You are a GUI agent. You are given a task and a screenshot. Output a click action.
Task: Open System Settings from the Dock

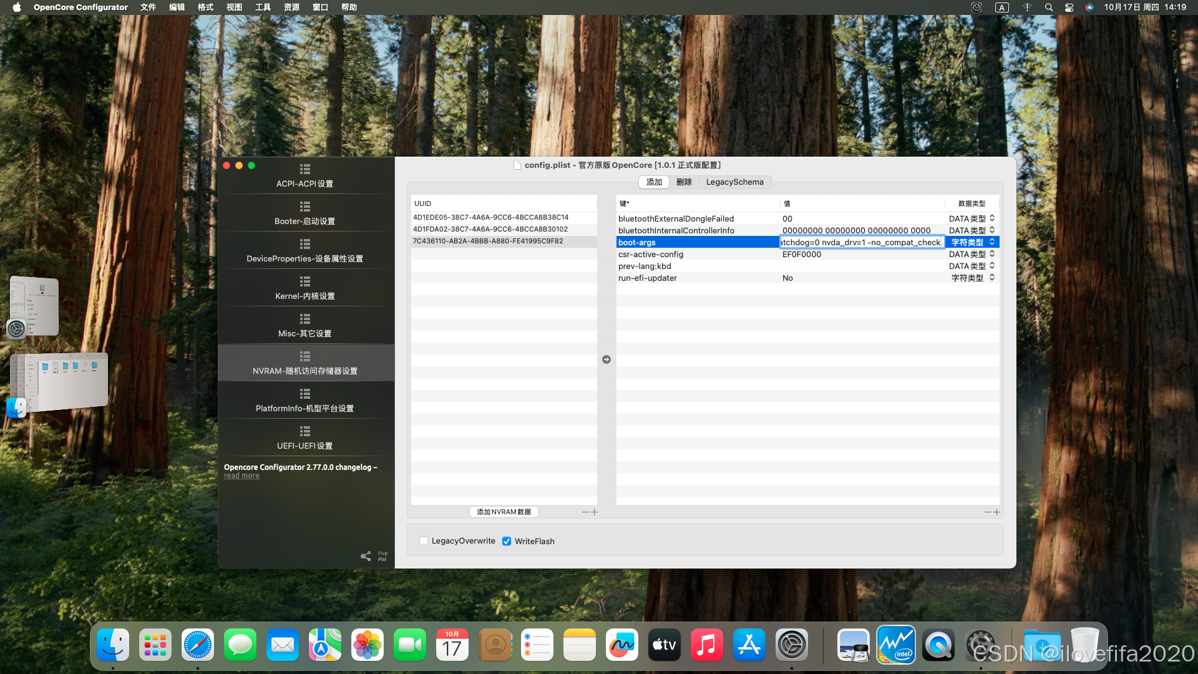(x=791, y=645)
